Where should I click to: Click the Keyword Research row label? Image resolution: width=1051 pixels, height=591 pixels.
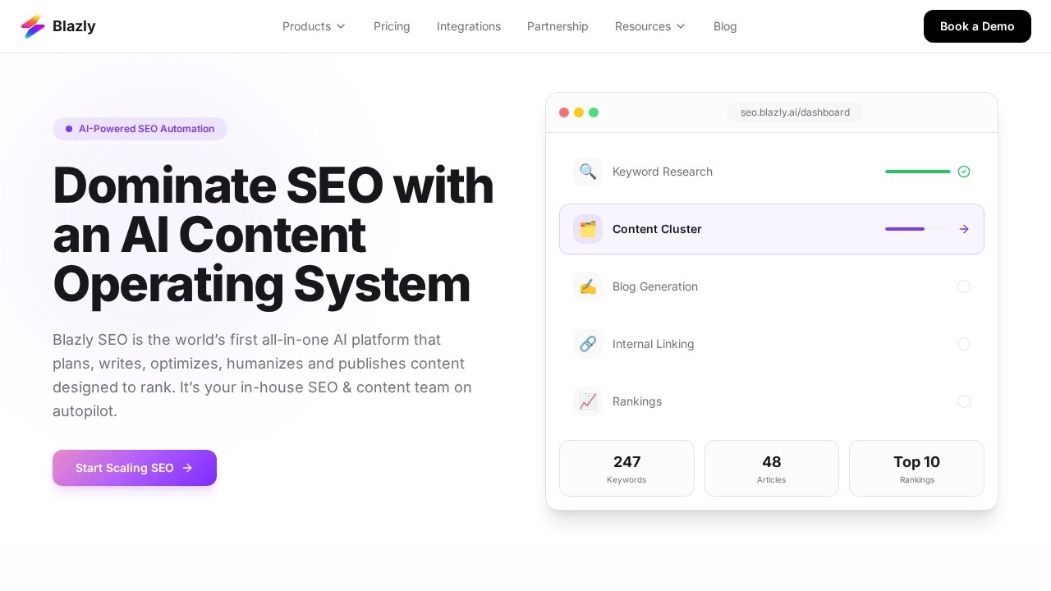click(663, 172)
